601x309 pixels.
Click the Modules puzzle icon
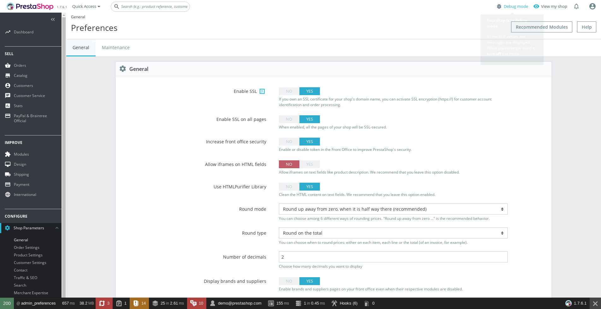click(x=8, y=154)
